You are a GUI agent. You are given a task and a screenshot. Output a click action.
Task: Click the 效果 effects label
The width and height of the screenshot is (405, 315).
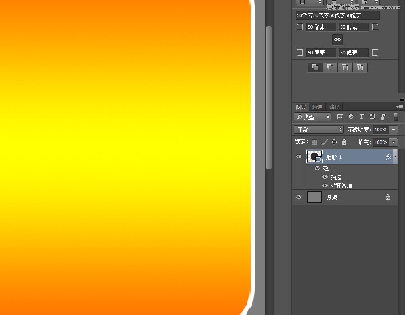(x=328, y=168)
